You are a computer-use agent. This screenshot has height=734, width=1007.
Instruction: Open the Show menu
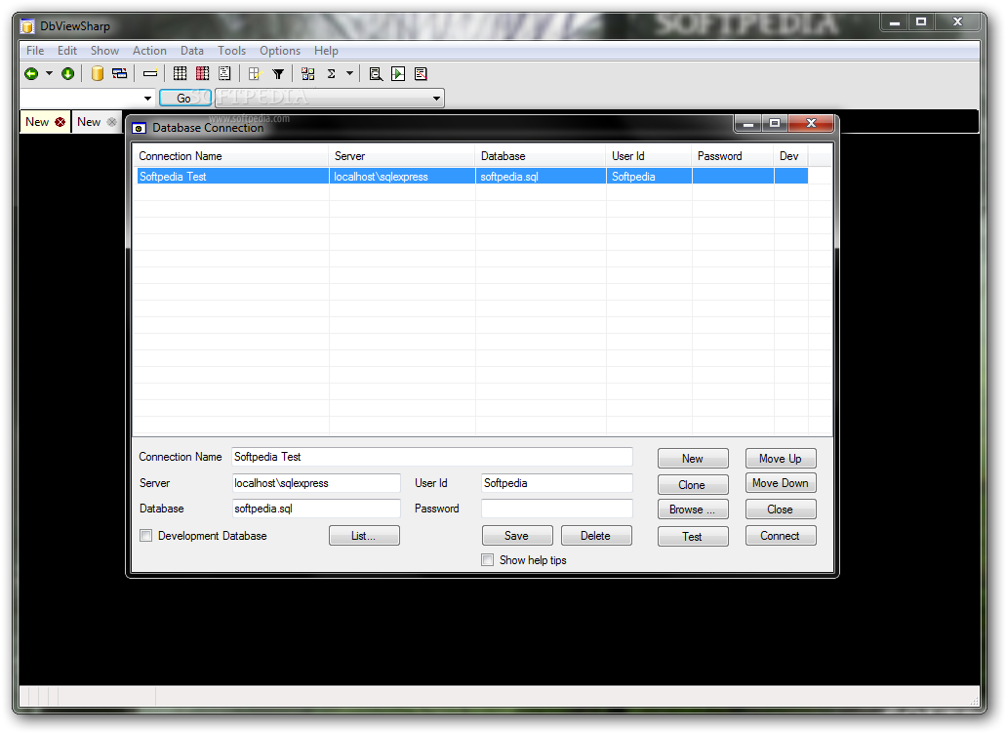pyautogui.click(x=104, y=51)
